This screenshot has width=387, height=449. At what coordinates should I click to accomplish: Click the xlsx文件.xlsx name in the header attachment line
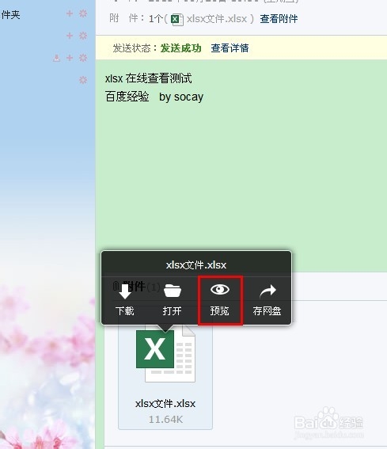pos(217,19)
